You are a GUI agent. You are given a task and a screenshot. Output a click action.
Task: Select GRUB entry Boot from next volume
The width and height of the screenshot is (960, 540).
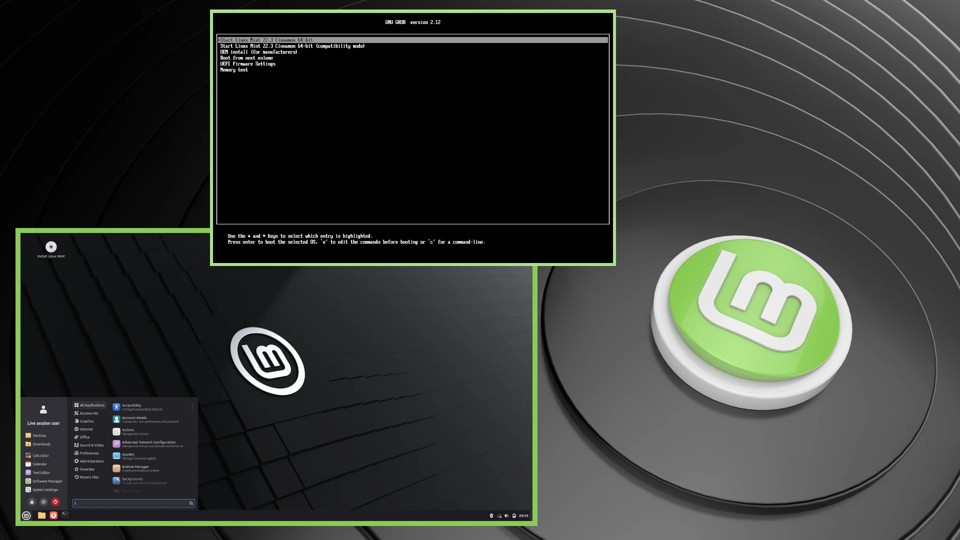point(246,58)
